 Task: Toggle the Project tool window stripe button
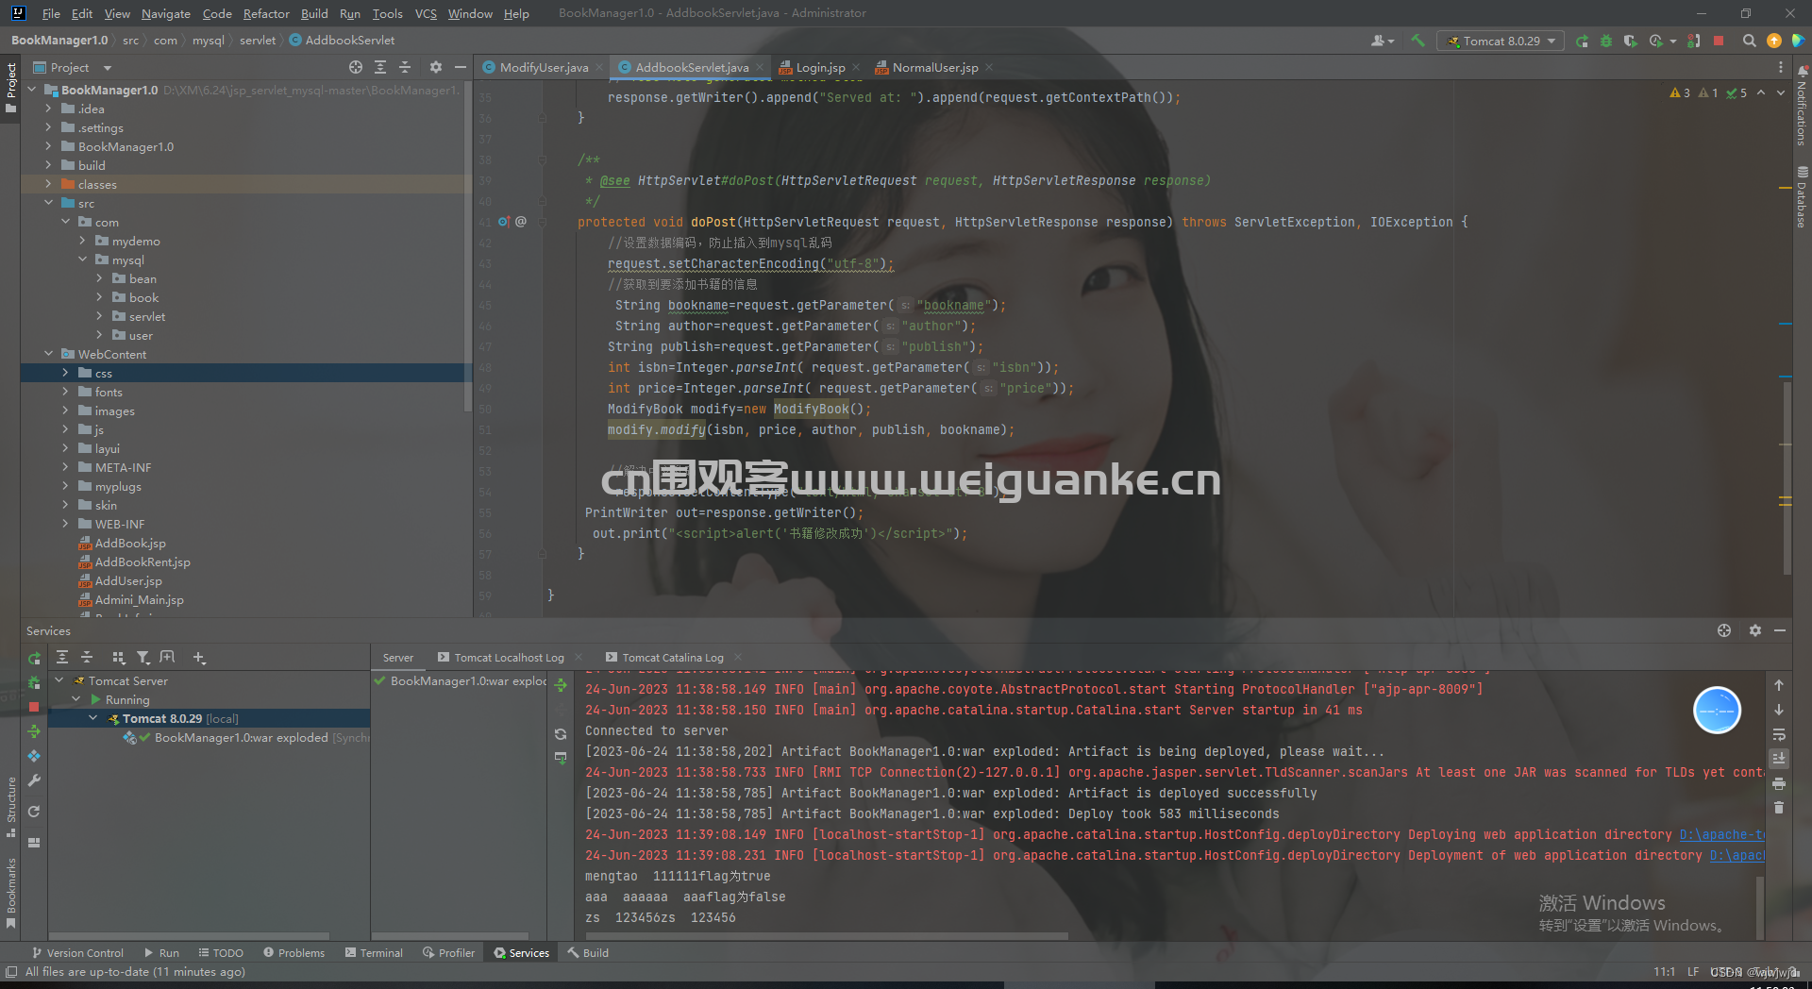point(10,88)
